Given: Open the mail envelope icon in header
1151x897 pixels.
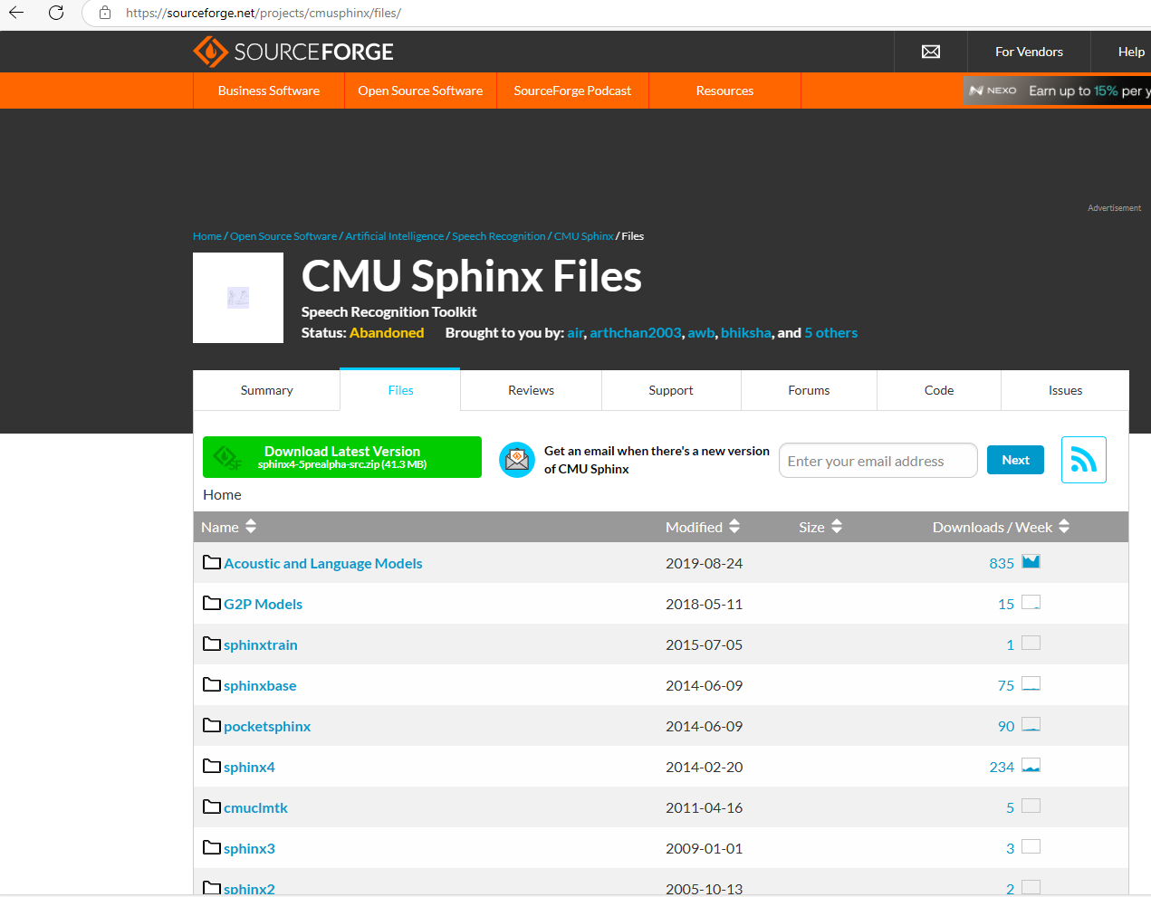Looking at the screenshot, I should pyautogui.click(x=930, y=52).
